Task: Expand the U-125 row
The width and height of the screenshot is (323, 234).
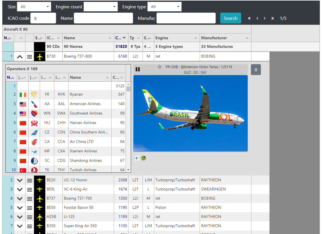Action: [x=20, y=217]
